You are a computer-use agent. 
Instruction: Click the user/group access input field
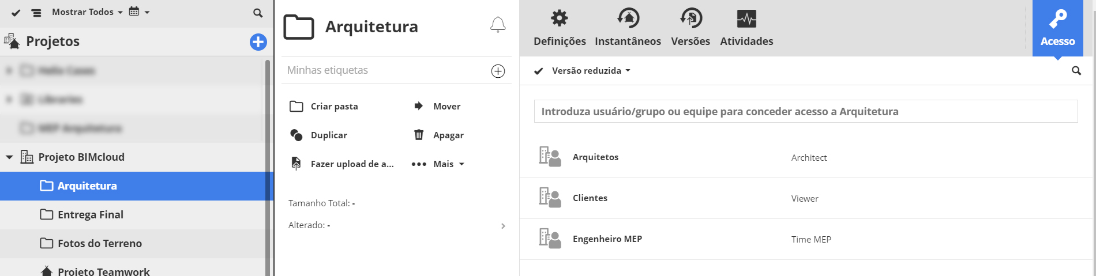point(805,111)
